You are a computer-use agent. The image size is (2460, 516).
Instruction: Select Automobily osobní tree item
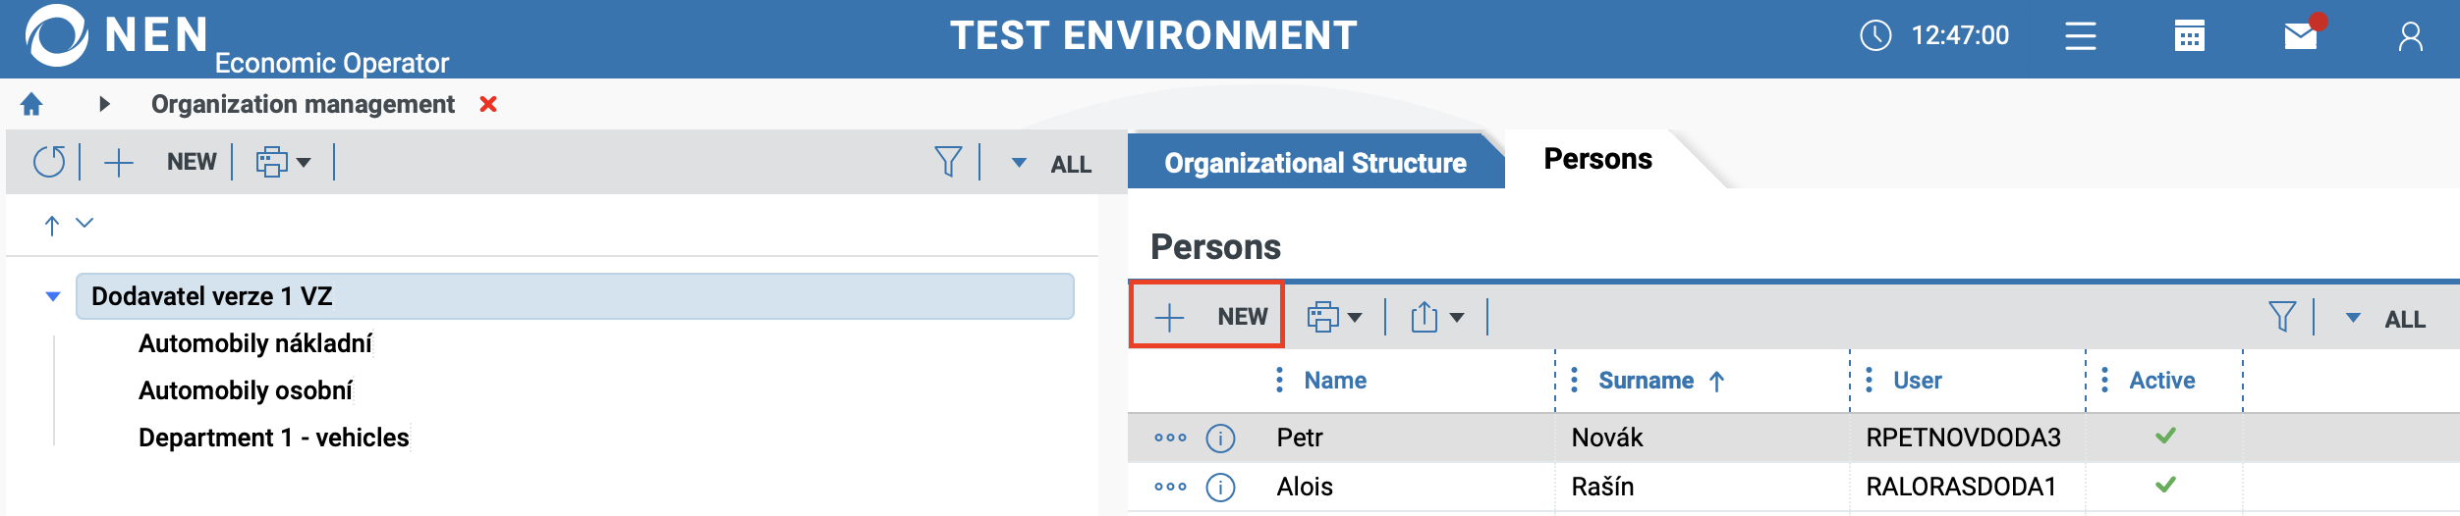[x=246, y=390]
